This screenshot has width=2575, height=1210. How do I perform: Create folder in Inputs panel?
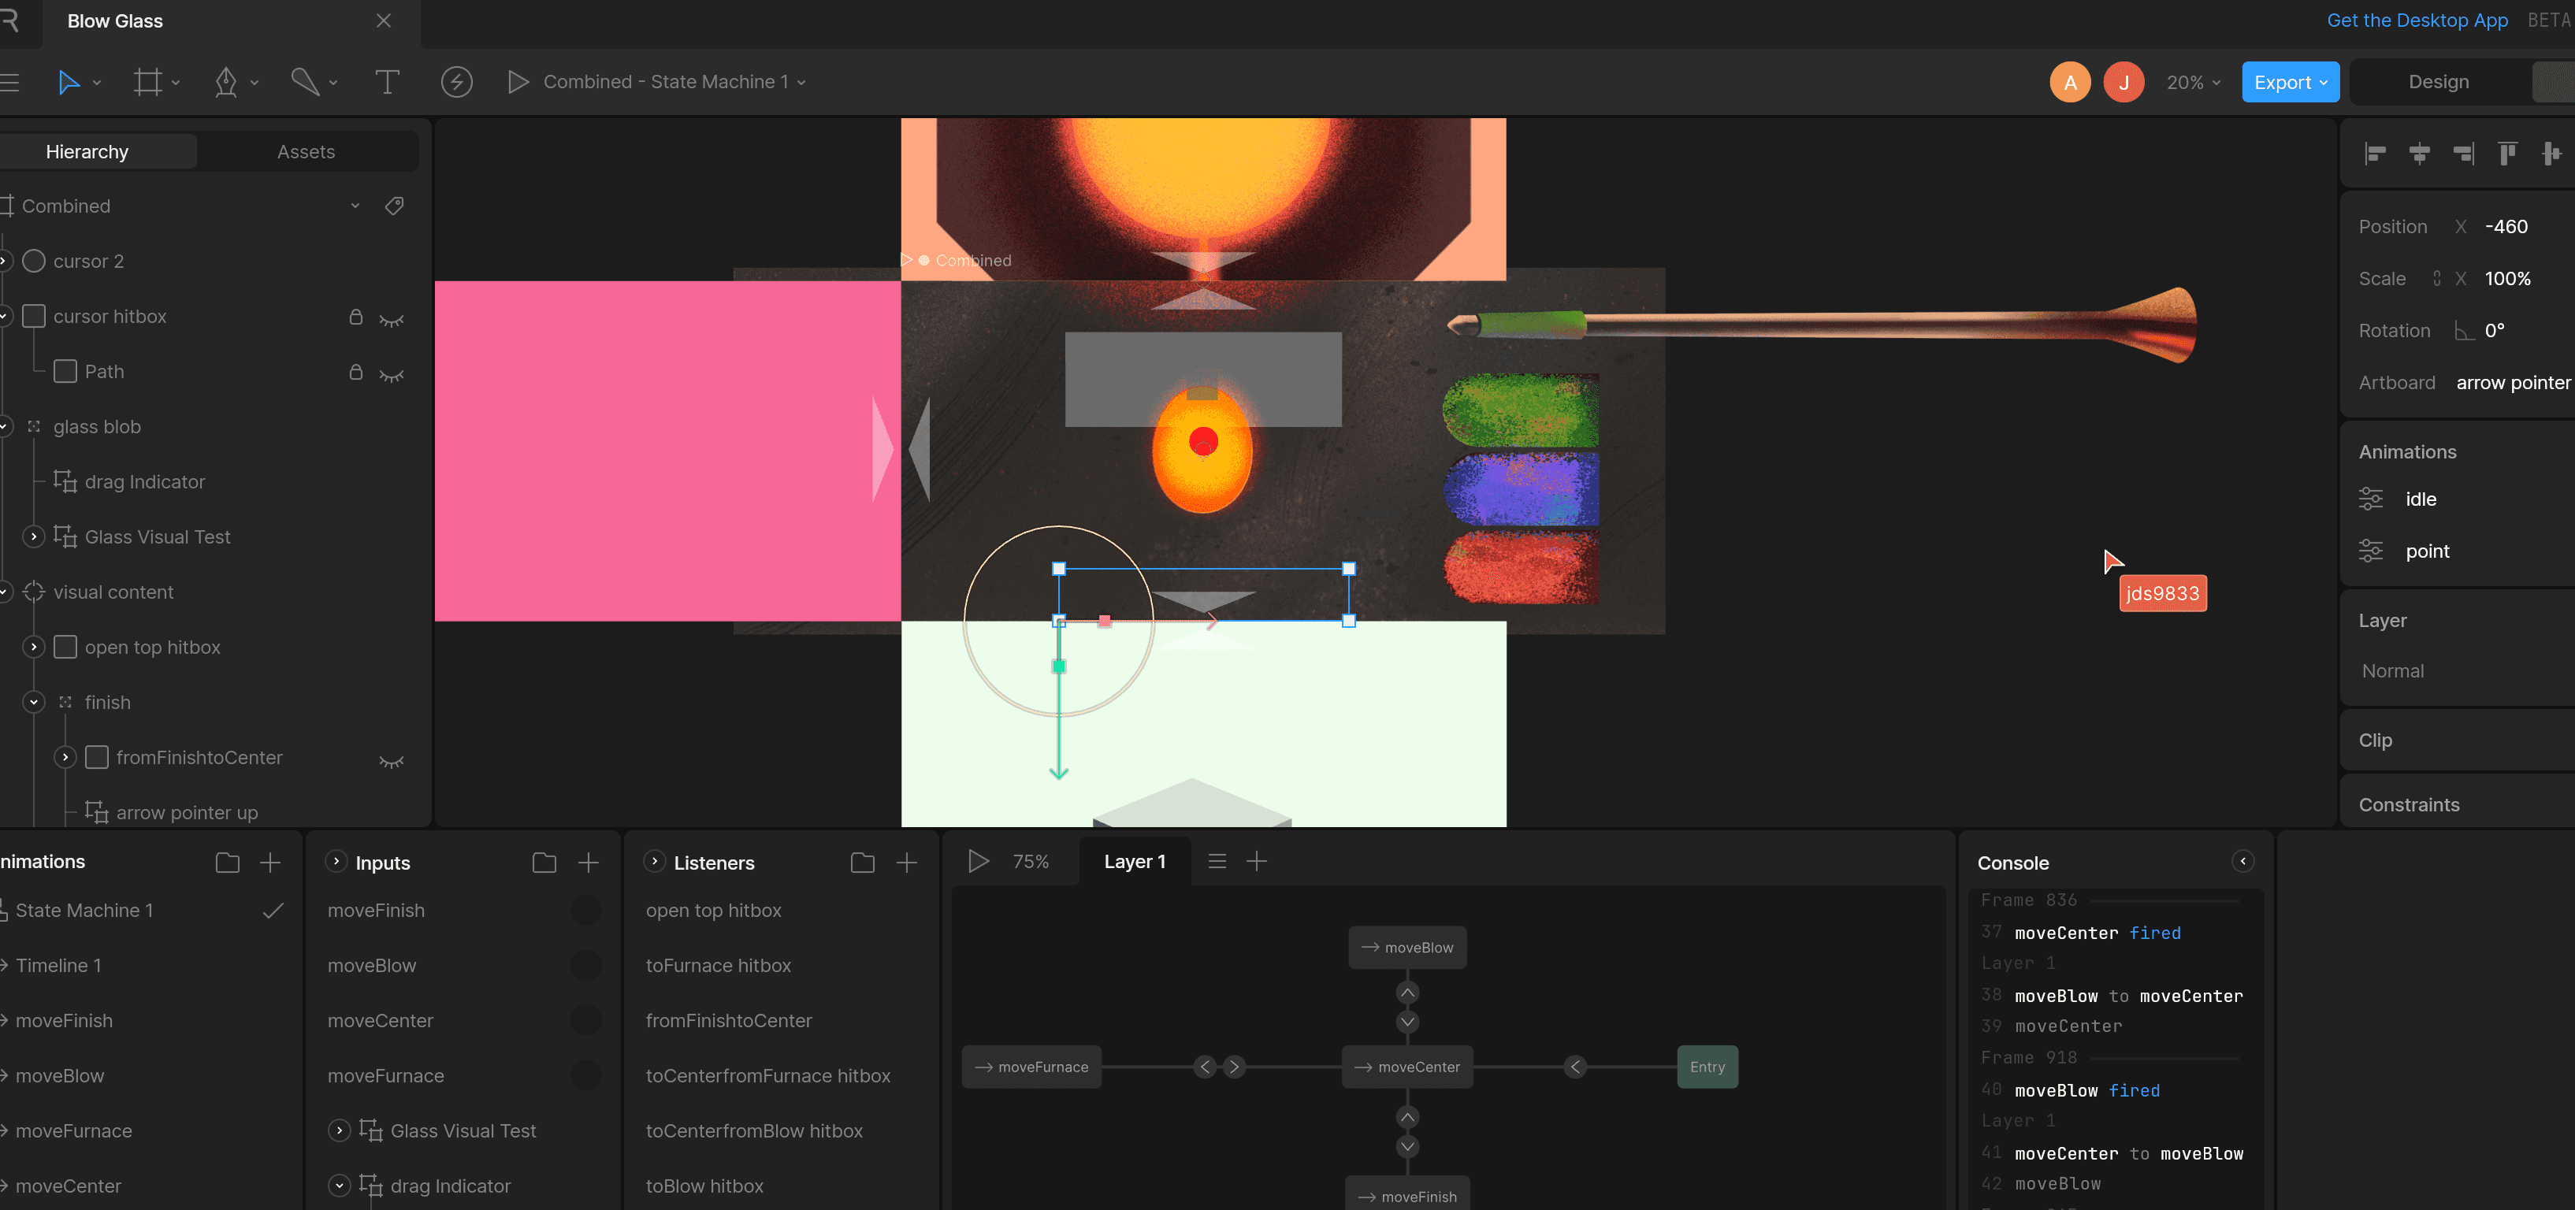(x=544, y=863)
